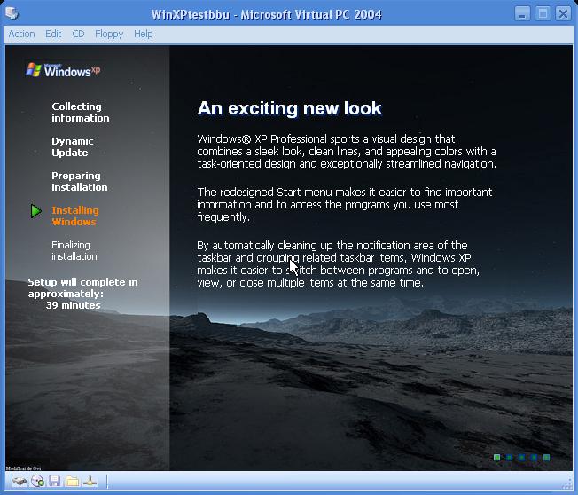The height and width of the screenshot is (495, 578).
Task: Click the floppy disk status icon
Action: [55, 482]
